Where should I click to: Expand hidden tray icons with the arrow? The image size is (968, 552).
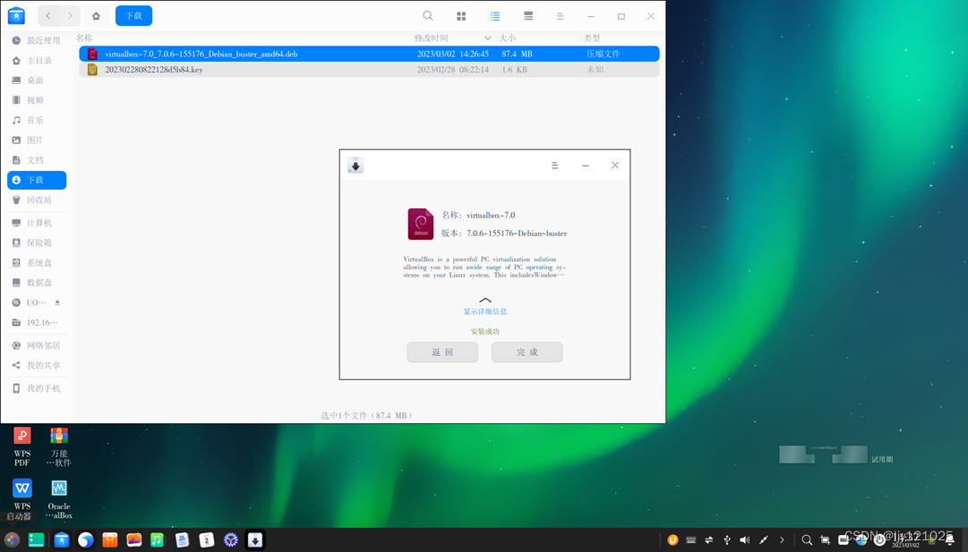[782, 539]
